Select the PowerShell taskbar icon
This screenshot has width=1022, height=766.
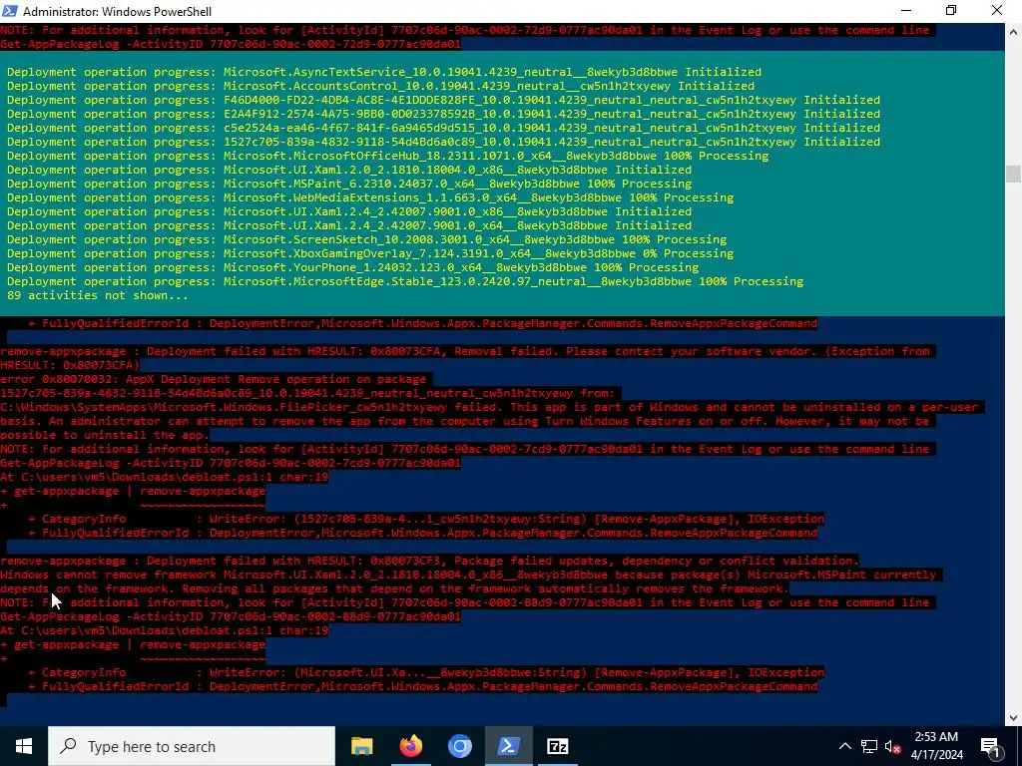pyautogui.click(x=508, y=746)
